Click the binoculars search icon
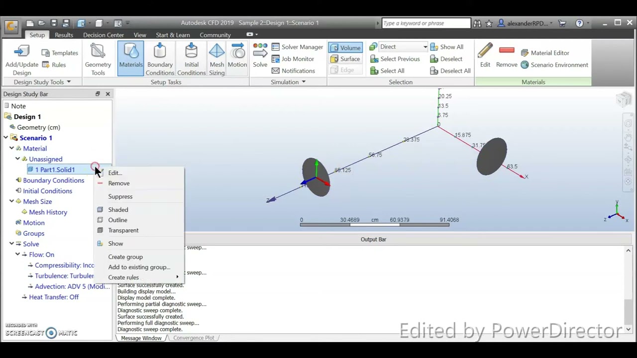 pos(477,23)
